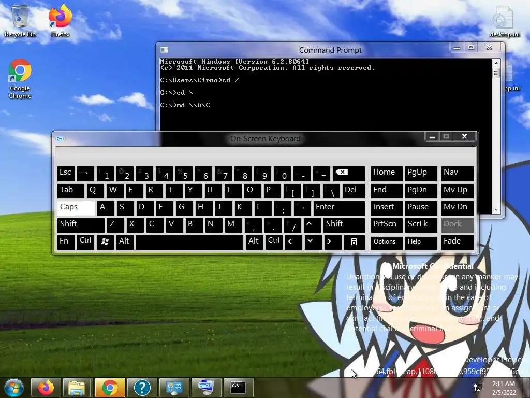Toggle the right Shift key
Viewport: 530px width, 398px height.
click(344, 225)
